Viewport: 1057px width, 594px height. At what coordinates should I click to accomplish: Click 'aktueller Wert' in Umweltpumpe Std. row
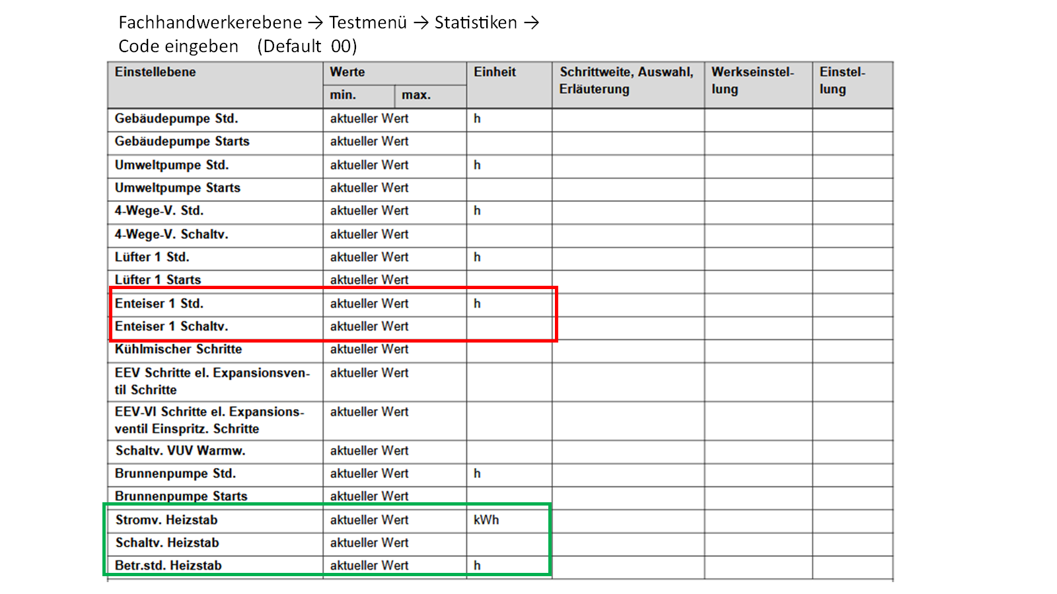coord(369,165)
